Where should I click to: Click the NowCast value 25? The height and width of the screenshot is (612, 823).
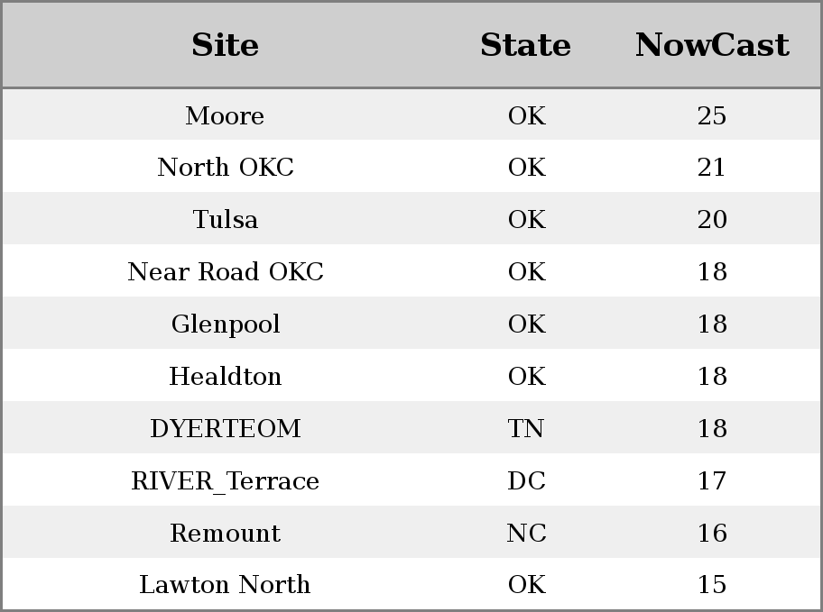[712, 115]
